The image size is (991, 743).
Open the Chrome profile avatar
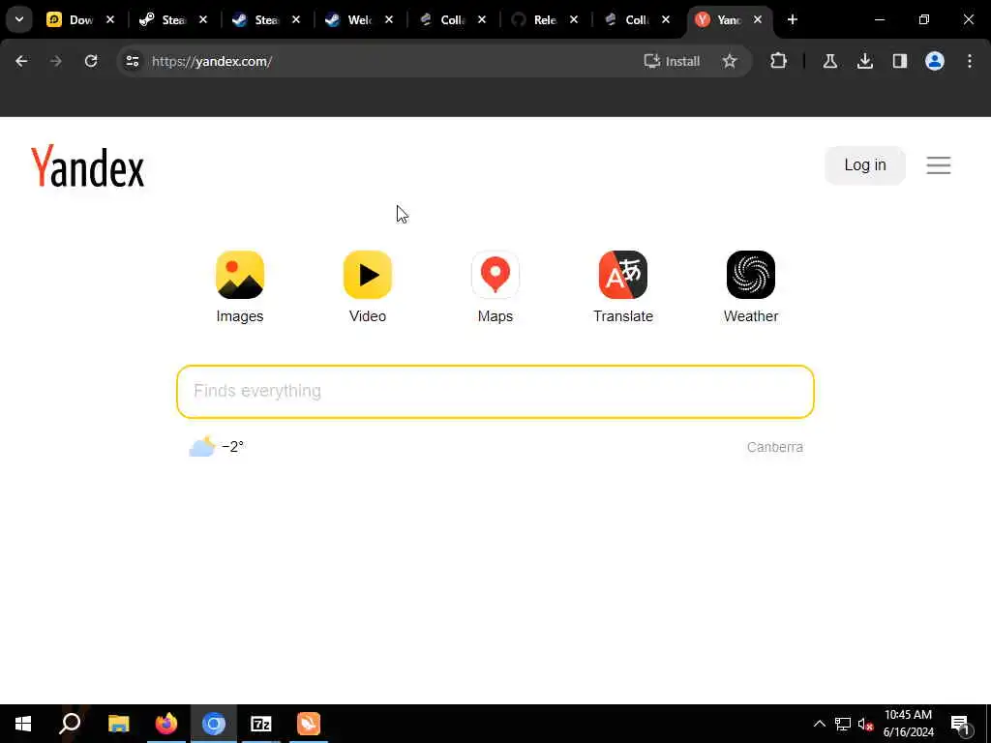pyautogui.click(x=934, y=61)
